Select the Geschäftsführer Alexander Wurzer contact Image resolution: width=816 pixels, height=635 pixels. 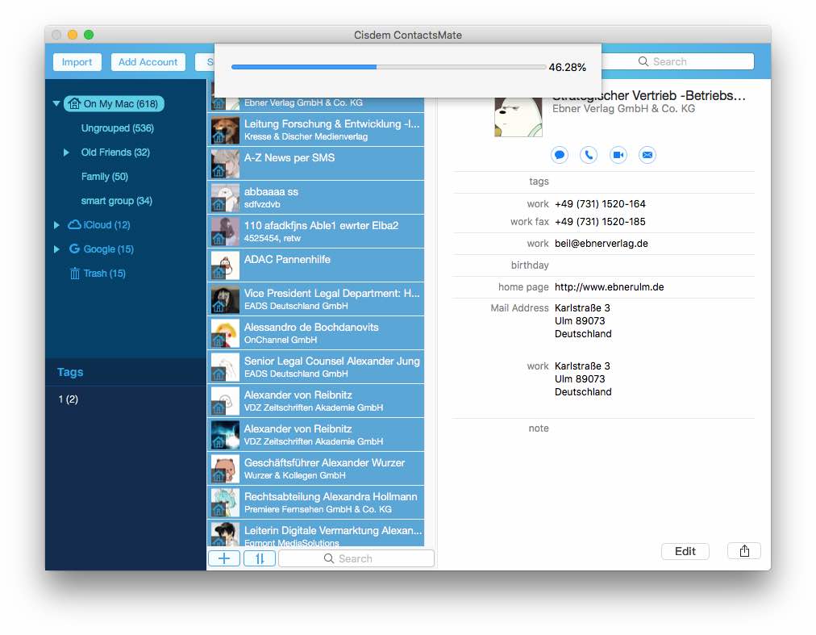[x=316, y=468]
